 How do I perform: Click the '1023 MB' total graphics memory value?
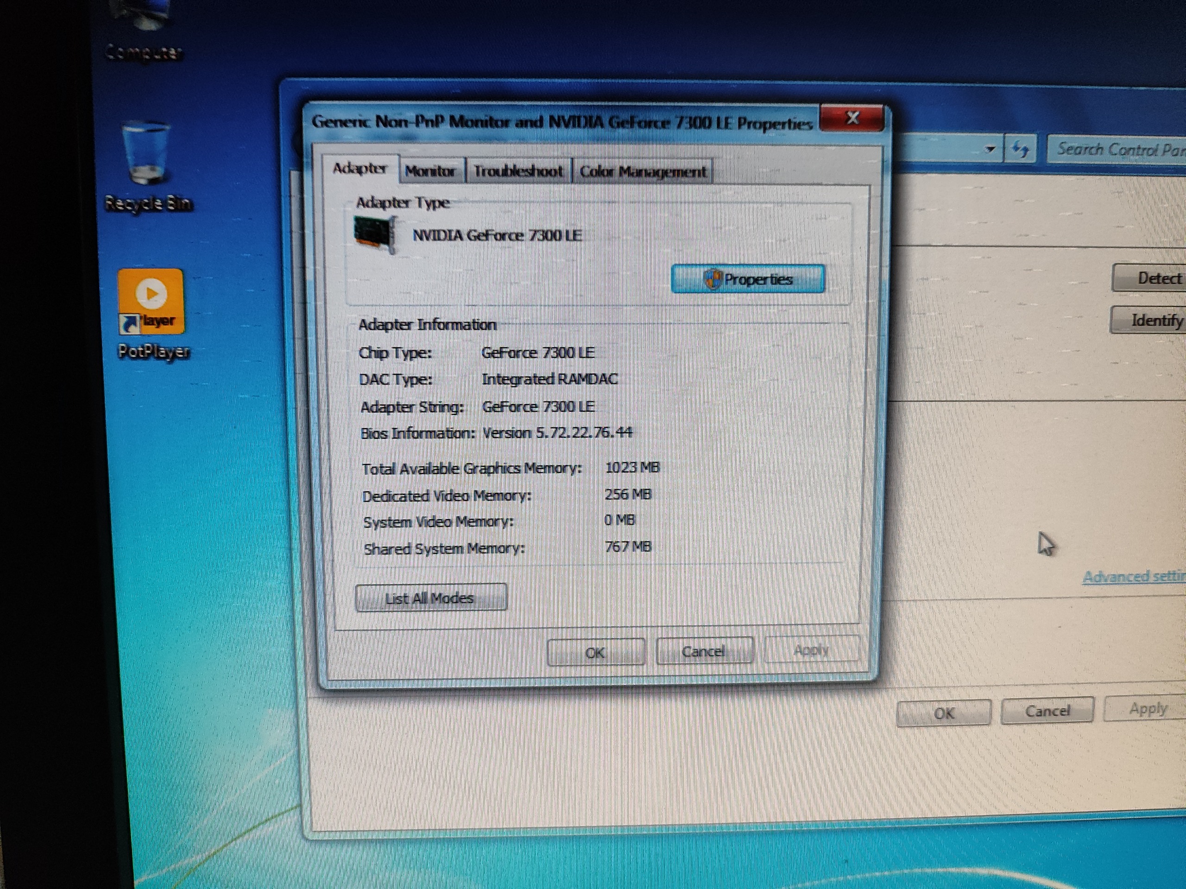632,467
